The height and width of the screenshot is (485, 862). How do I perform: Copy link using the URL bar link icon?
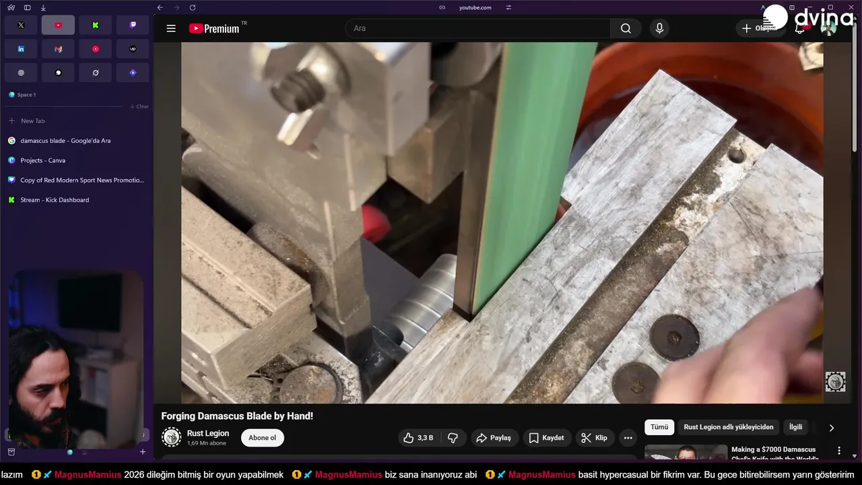(442, 7)
